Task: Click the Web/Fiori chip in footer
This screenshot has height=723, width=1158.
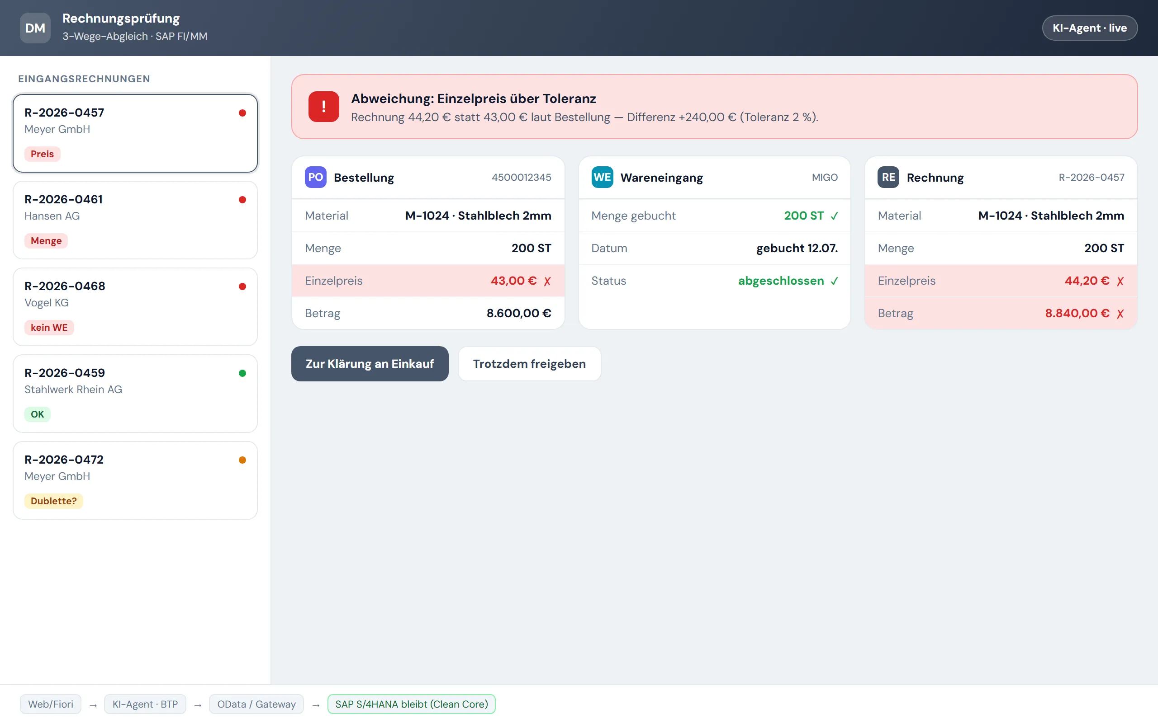Action: 50,704
